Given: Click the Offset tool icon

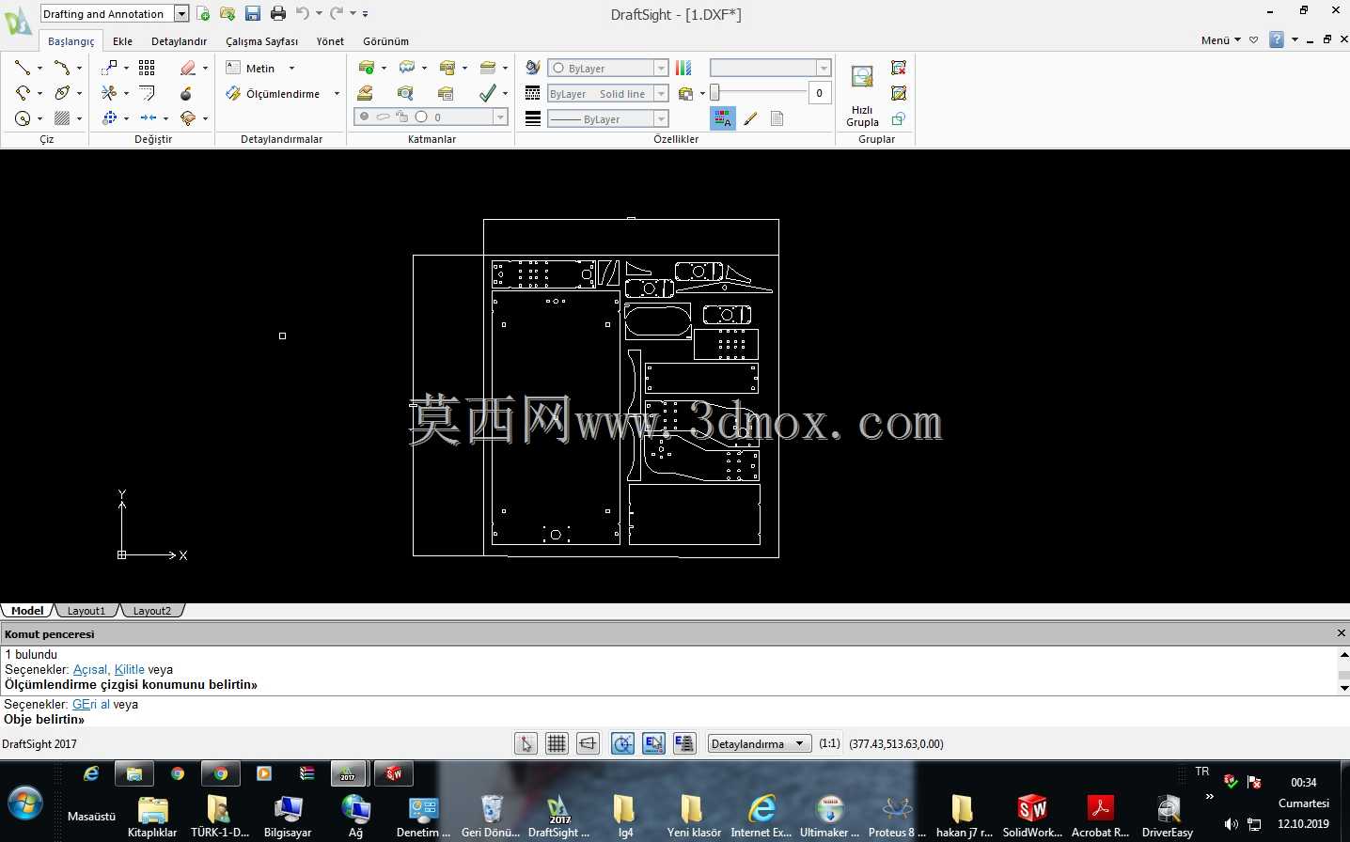Looking at the screenshot, I should (147, 93).
